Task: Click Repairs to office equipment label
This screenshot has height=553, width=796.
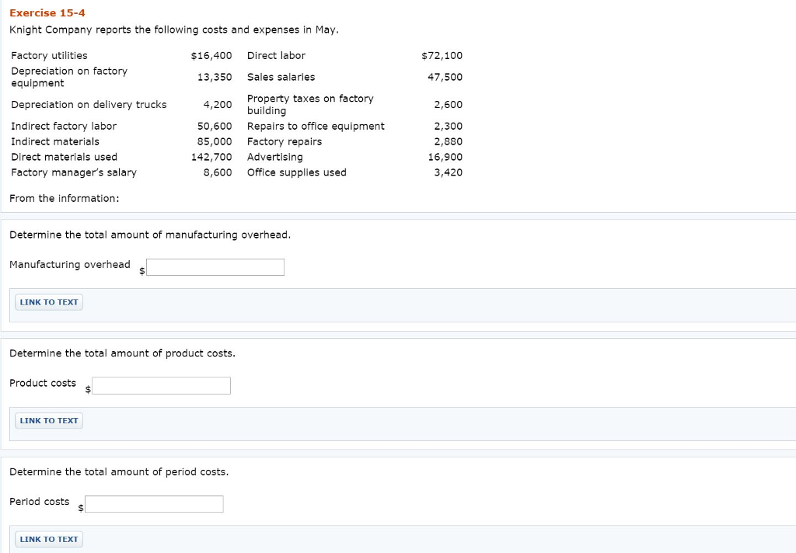Action: (x=316, y=127)
